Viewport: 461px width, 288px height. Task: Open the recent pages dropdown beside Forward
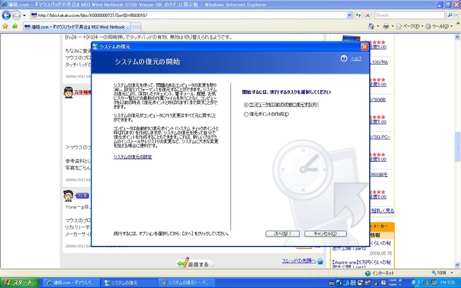tap(24, 15)
